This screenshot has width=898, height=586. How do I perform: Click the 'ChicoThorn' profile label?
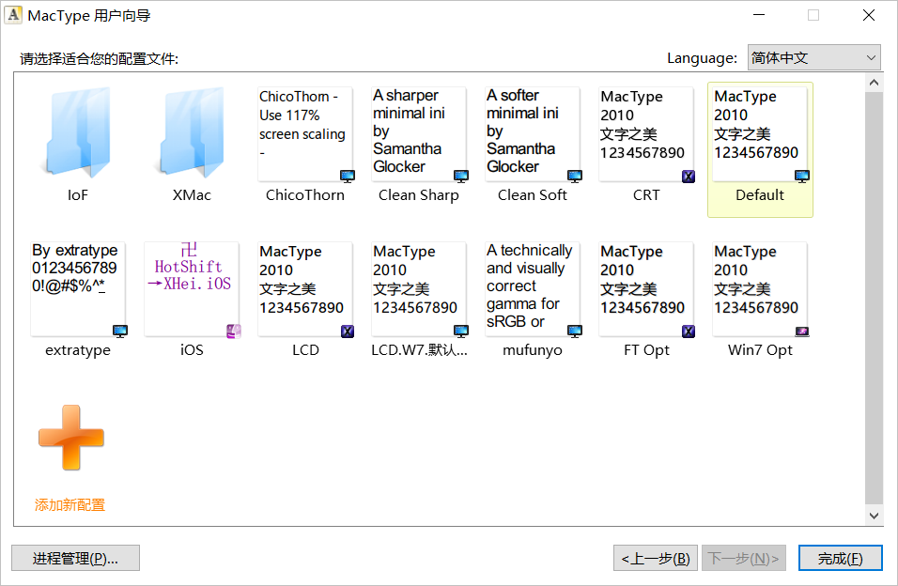(305, 195)
